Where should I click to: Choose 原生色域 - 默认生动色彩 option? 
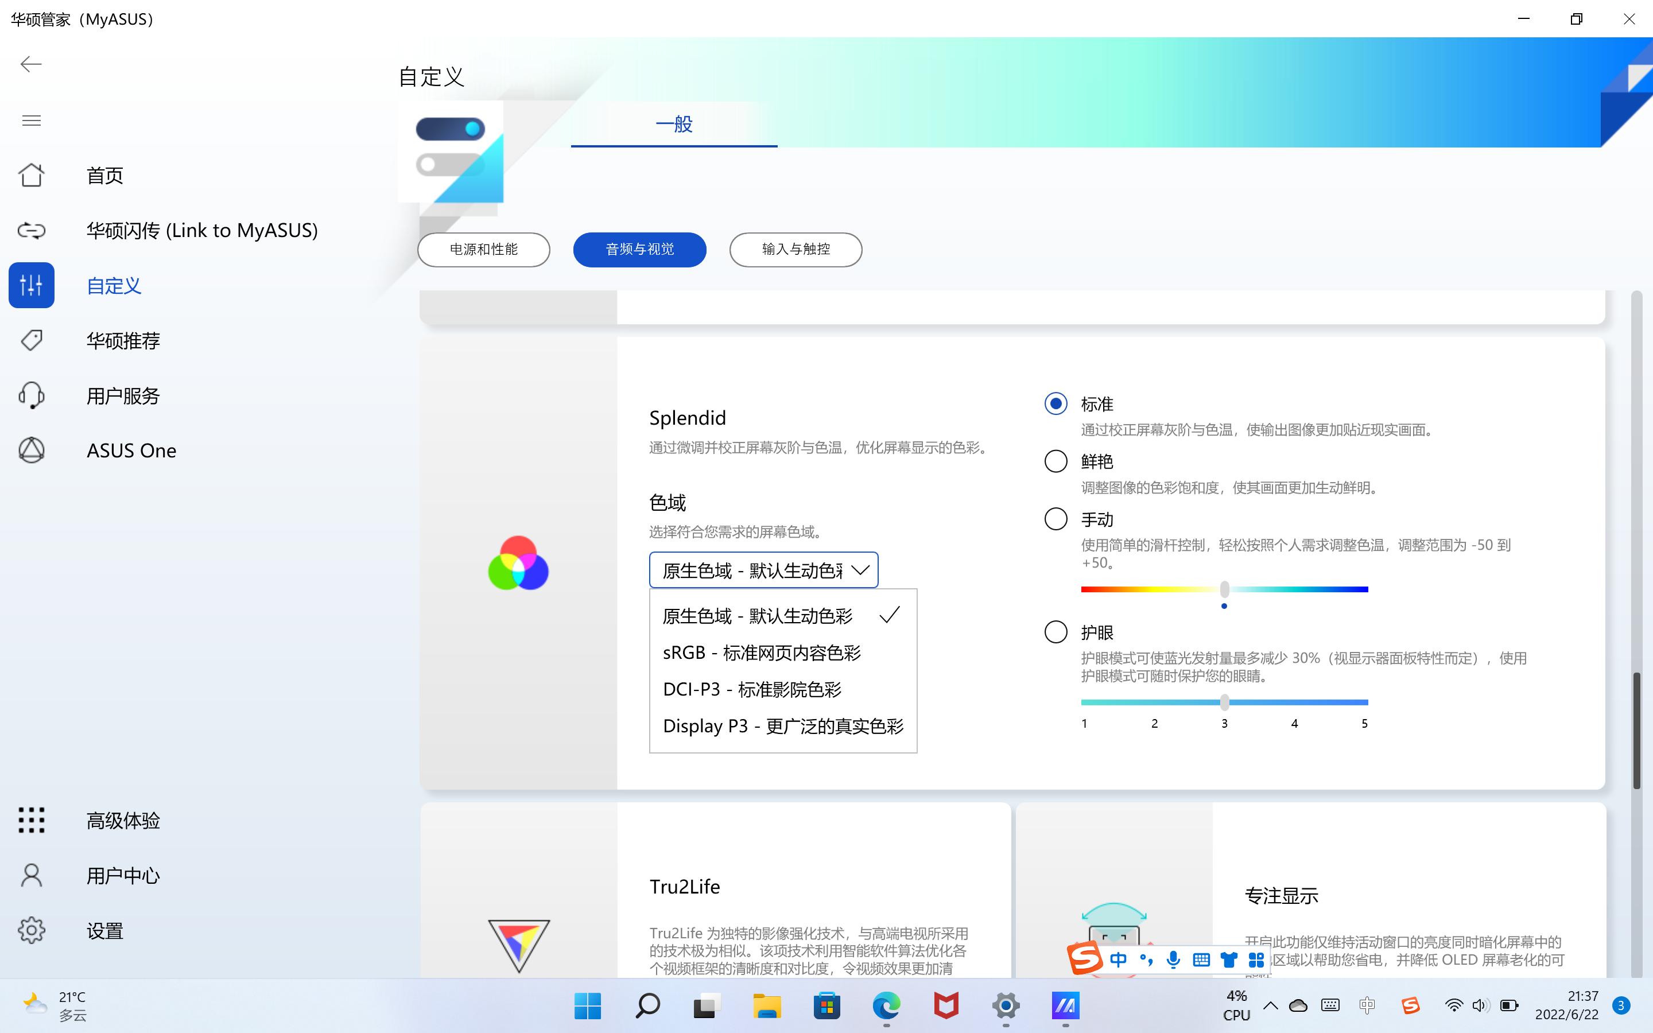tap(783, 616)
